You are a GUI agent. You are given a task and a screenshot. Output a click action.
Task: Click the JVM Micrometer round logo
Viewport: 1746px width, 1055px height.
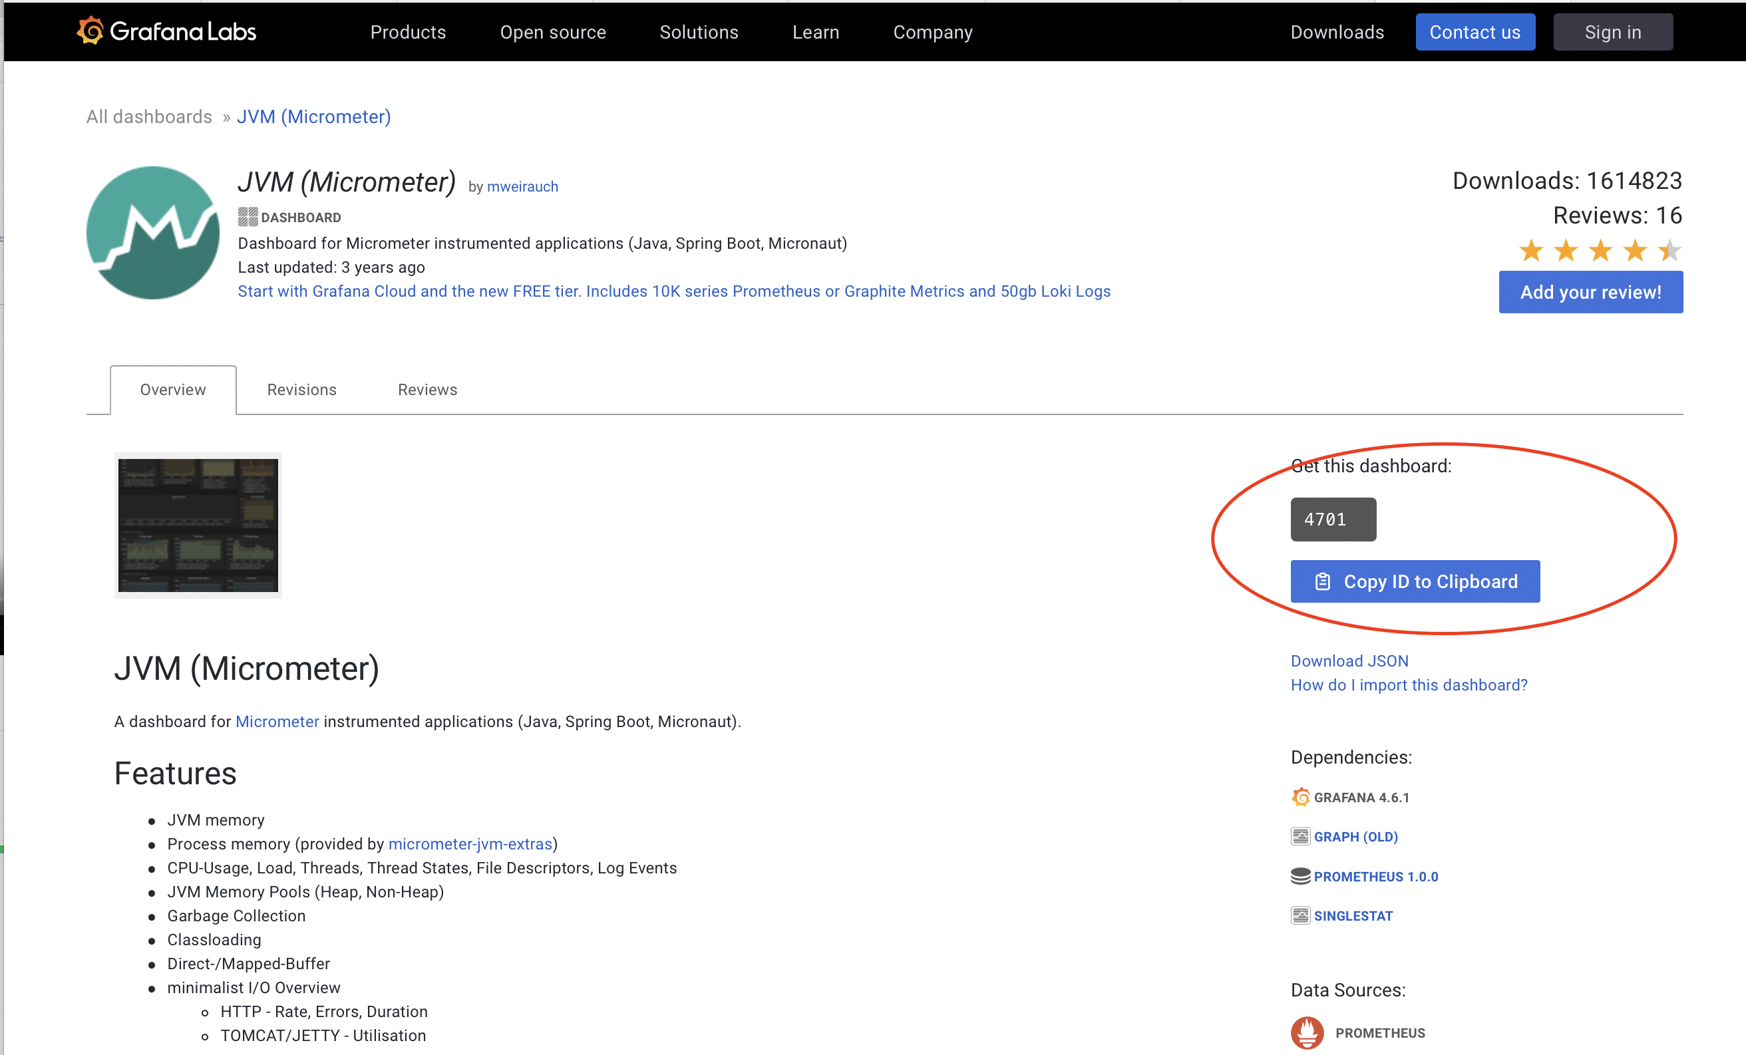point(153,233)
